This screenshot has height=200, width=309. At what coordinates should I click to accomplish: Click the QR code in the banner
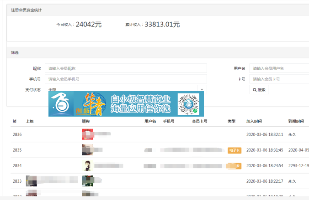pyautogui.click(x=189, y=104)
